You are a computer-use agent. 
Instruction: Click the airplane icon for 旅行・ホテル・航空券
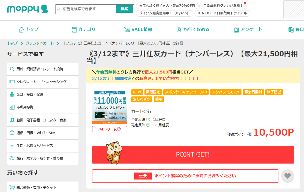[x=12, y=159]
